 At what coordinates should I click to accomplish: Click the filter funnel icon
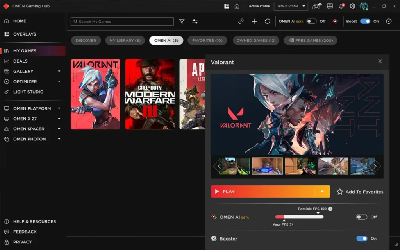pyautogui.click(x=182, y=22)
